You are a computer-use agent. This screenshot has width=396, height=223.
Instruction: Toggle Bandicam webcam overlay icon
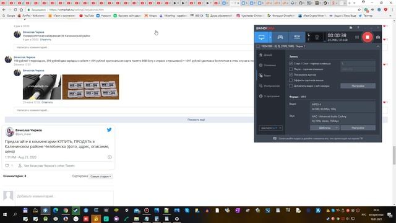317,37
